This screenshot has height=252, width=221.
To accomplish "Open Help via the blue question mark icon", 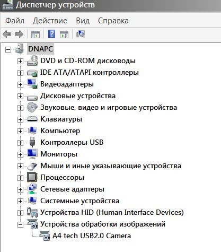I will point(52,34).
